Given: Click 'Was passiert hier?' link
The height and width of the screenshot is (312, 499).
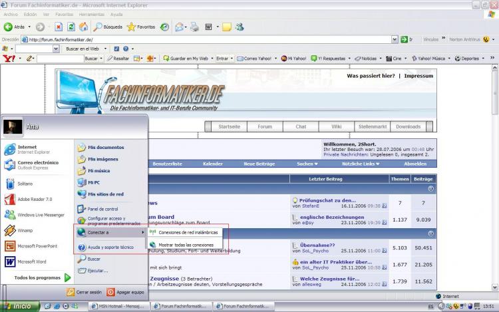Looking at the screenshot, I should [371, 76].
